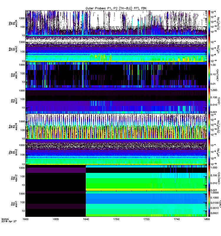Image resolution: width=221 pixels, height=236 pixels.
Task: Open the thc fff eac34 spectrogram panel
Action: (x=116, y=127)
